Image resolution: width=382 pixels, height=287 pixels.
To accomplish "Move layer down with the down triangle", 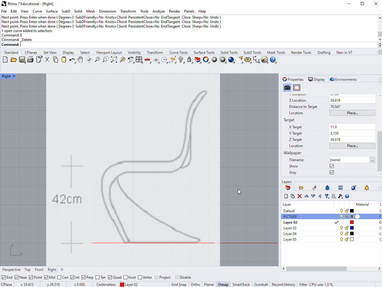I will point(313,196).
